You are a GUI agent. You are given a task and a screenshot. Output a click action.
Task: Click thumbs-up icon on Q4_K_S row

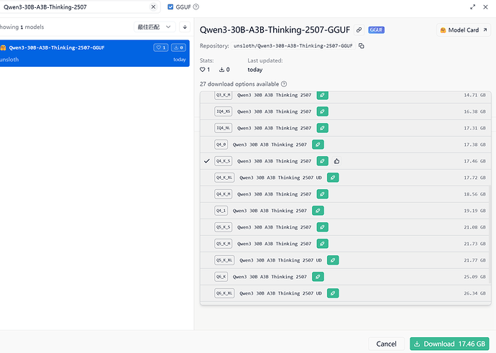(x=336, y=161)
